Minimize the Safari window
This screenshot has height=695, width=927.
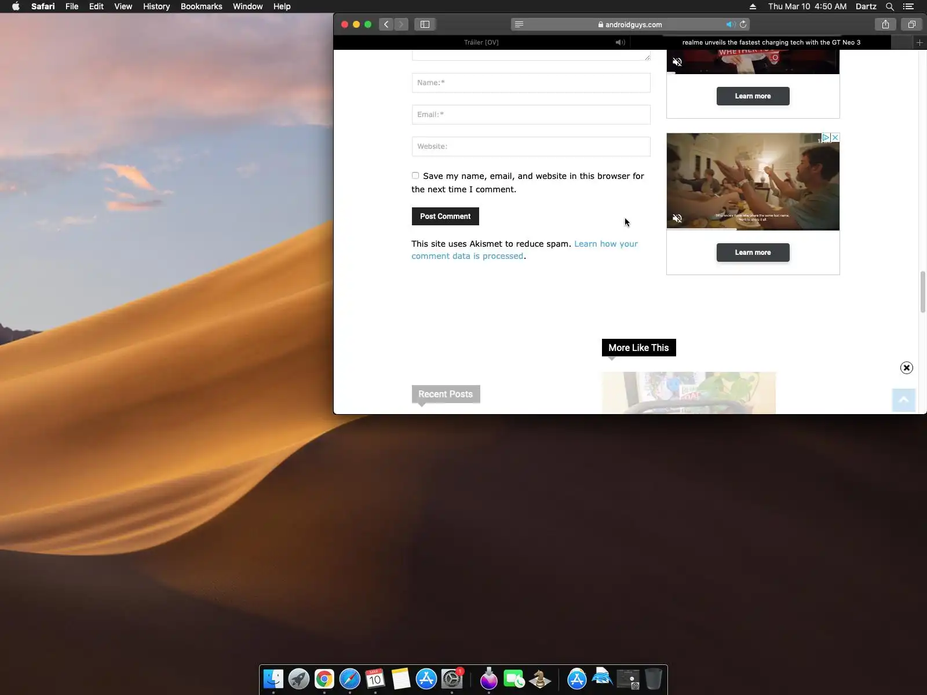coord(356,24)
